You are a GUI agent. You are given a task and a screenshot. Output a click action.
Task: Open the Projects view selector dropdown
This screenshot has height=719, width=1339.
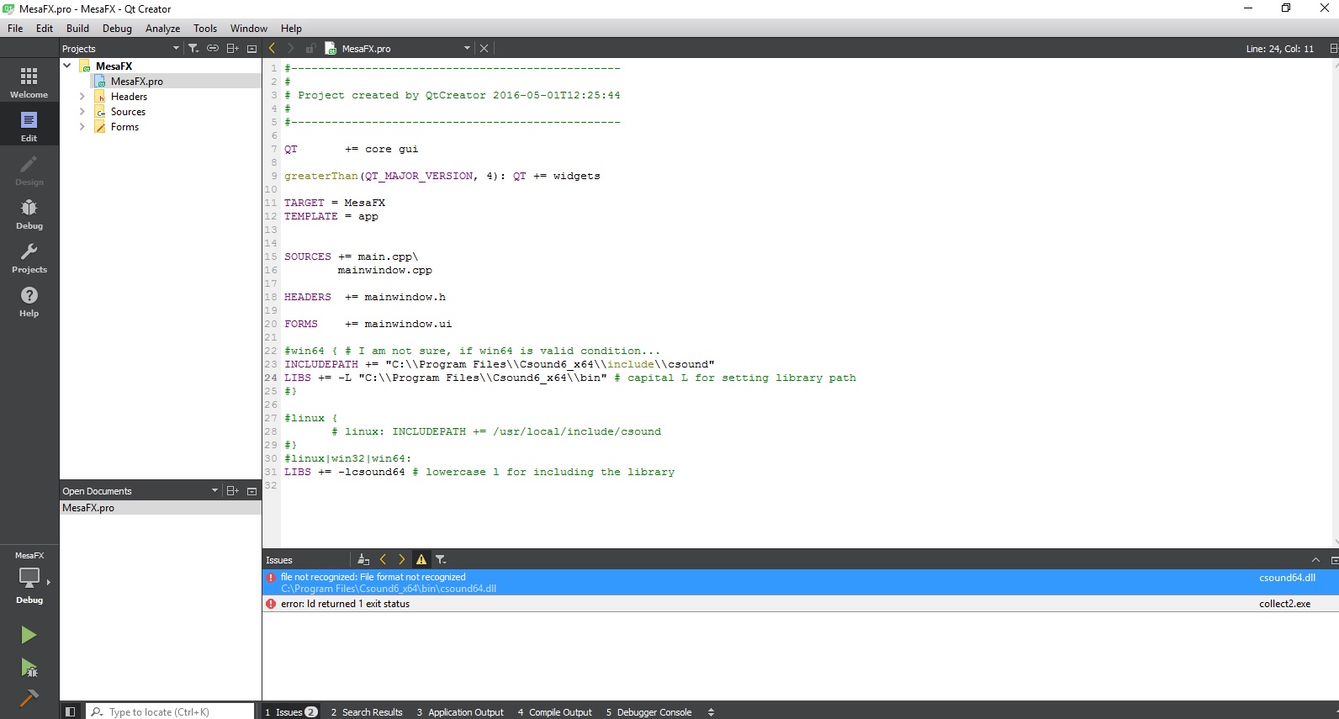coord(176,49)
